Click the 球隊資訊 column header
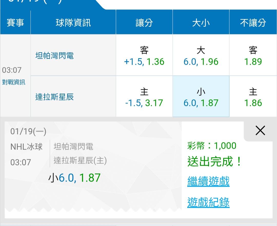Screen dimensions: 277x226 coord(73,22)
